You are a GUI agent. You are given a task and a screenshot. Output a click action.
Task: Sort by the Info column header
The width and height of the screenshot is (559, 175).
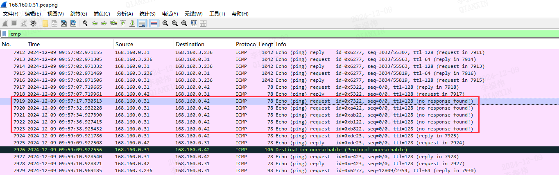pyautogui.click(x=416, y=44)
